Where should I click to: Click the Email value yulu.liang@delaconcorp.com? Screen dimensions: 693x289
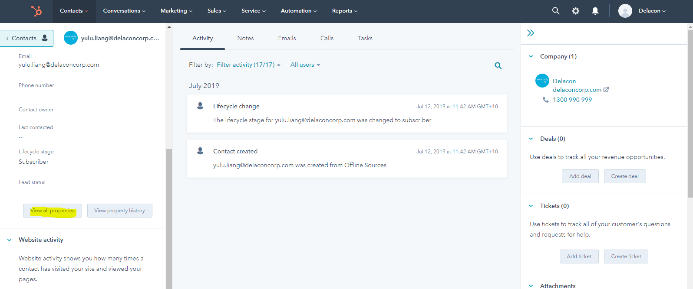pos(59,65)
